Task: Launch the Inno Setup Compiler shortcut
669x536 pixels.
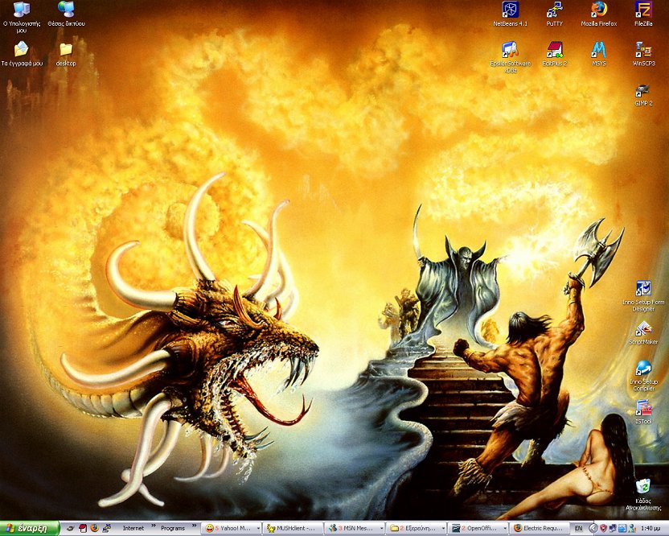Action: (643, 376)
